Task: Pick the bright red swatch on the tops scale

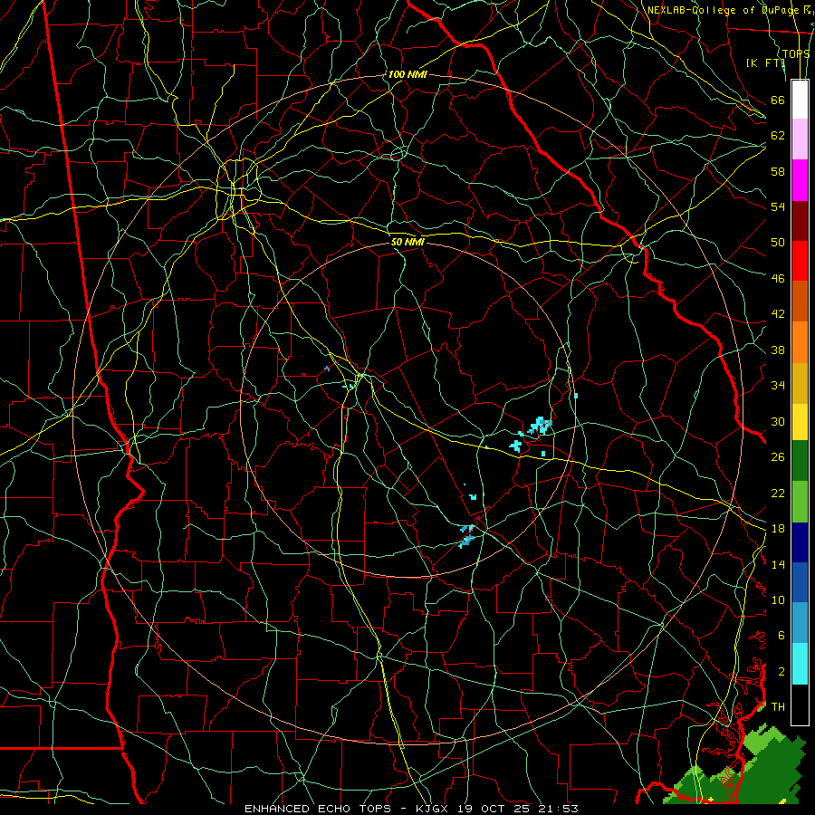Action: (800, 261)
